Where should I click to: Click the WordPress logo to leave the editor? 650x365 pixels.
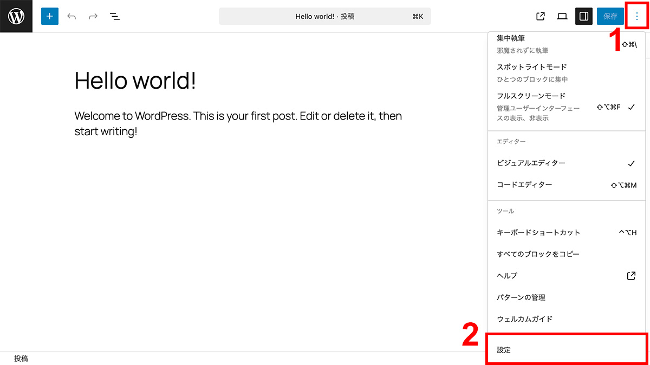[x=16, y=16]
